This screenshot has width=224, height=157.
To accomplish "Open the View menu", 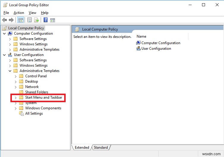I will [x=32, y=13].
